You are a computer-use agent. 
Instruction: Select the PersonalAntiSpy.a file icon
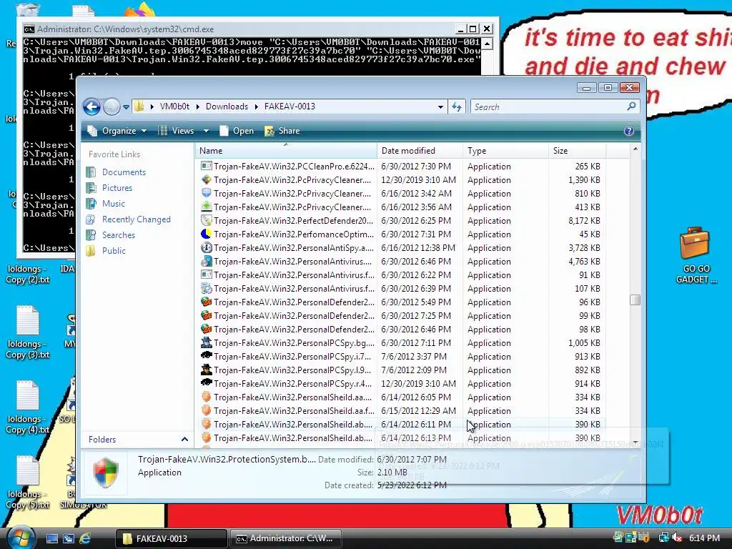coord(206,247)
